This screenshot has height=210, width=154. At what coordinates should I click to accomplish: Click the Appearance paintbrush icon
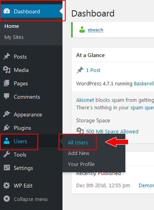point(7,114)
